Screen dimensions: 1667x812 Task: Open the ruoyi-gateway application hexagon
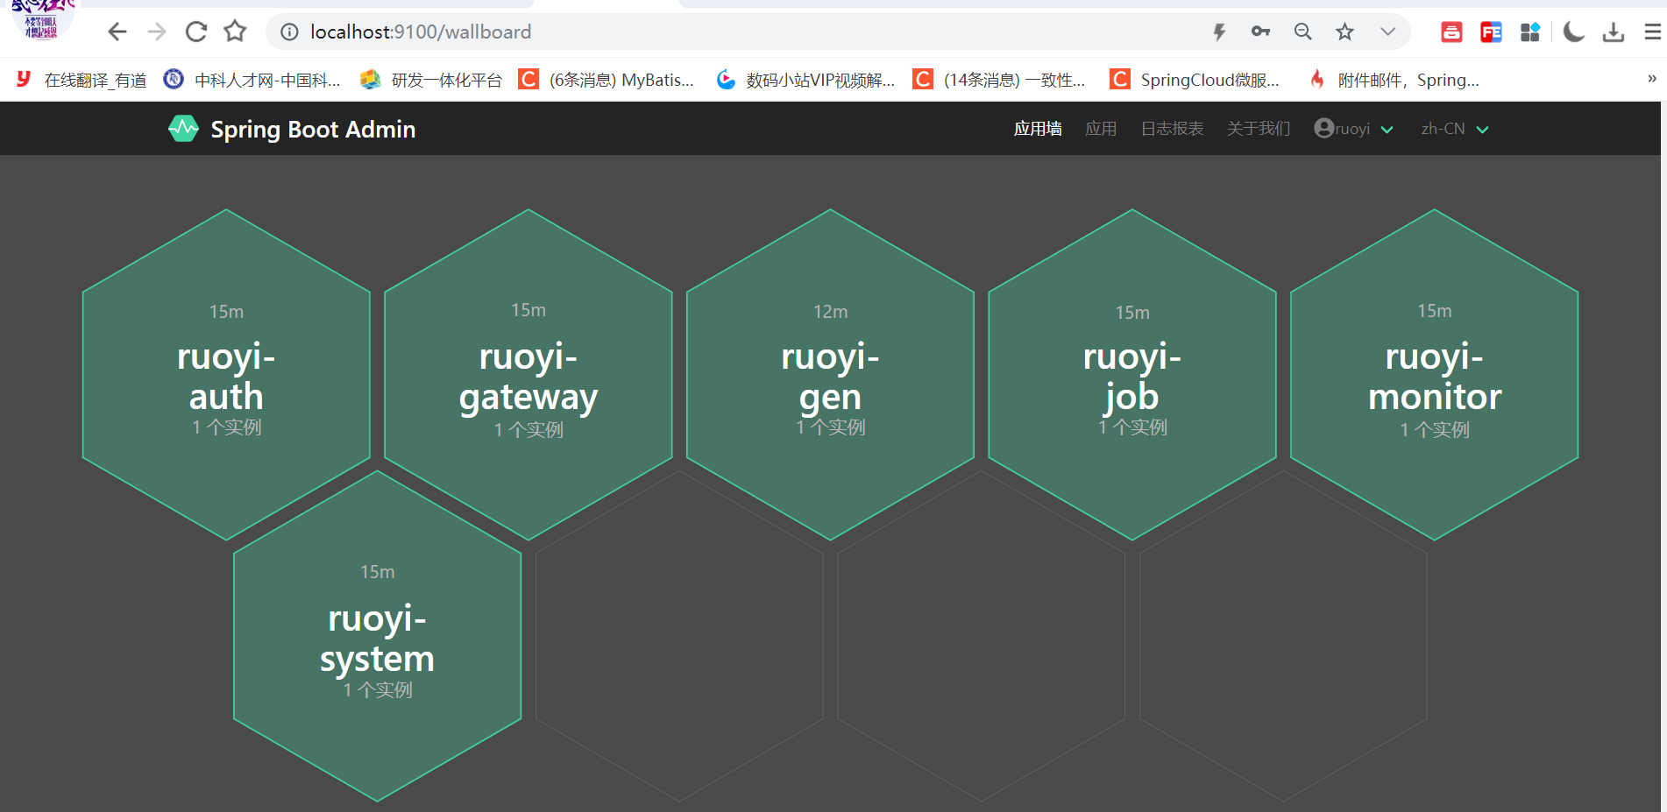[x=528, y=374]
